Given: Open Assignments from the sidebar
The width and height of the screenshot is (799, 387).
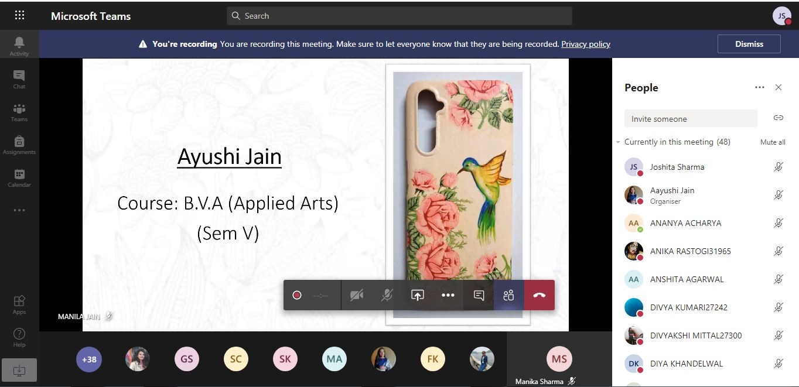Looking at the screenshot, I should (19, 145).
